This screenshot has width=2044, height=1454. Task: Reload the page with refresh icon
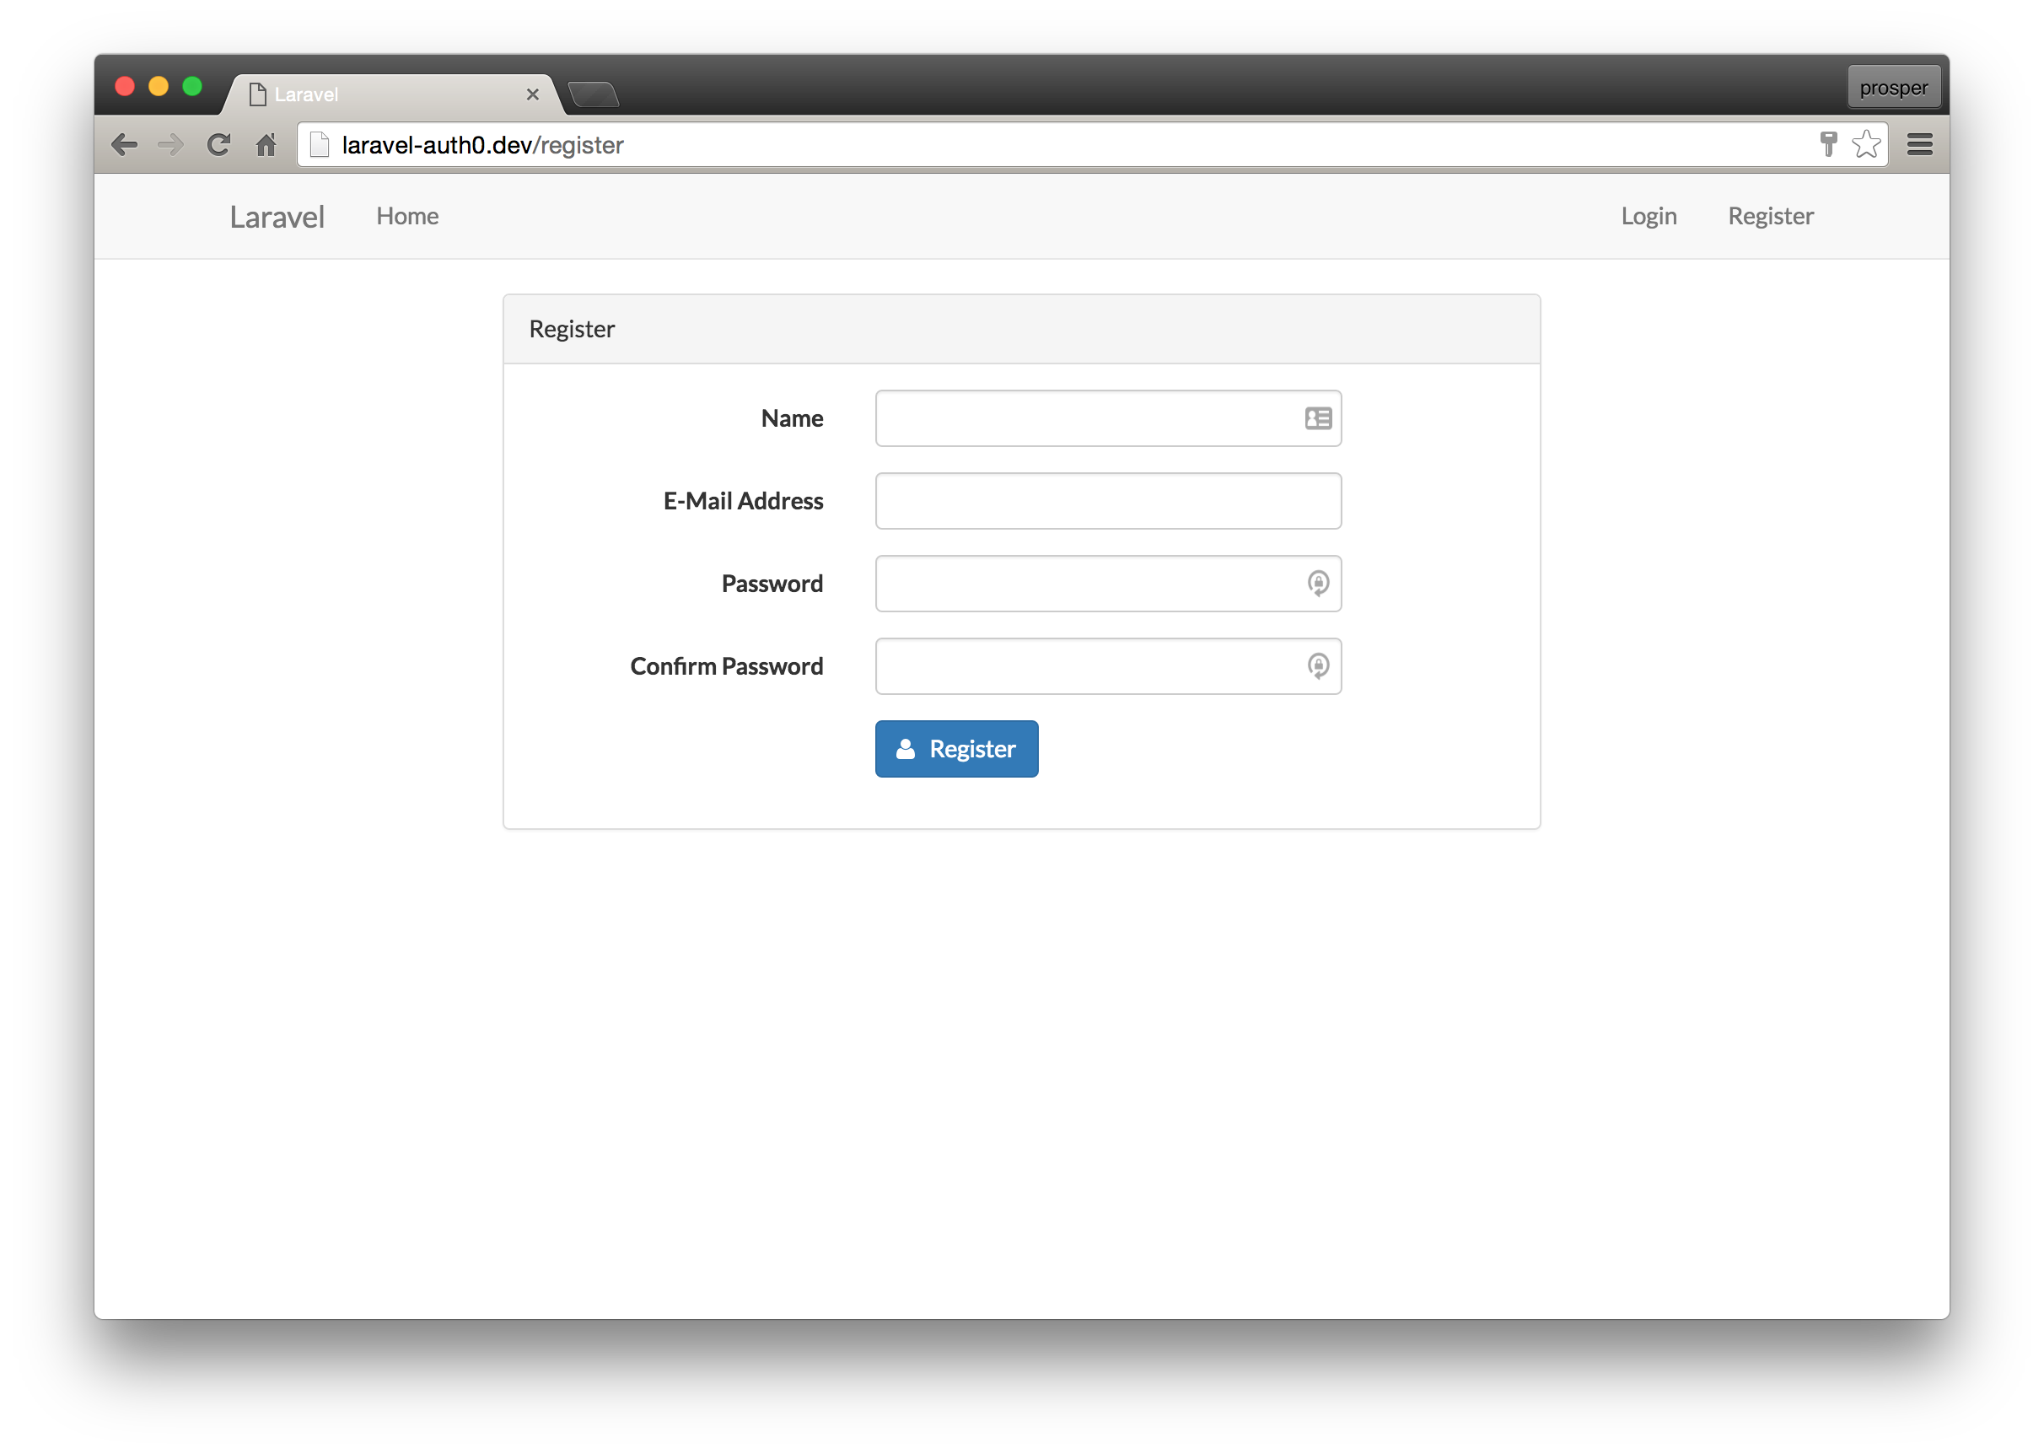[x=218, y=144]
